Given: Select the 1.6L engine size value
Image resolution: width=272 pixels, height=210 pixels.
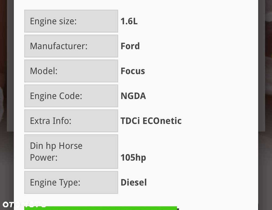Looking at the screenshot, I should 129,21.
